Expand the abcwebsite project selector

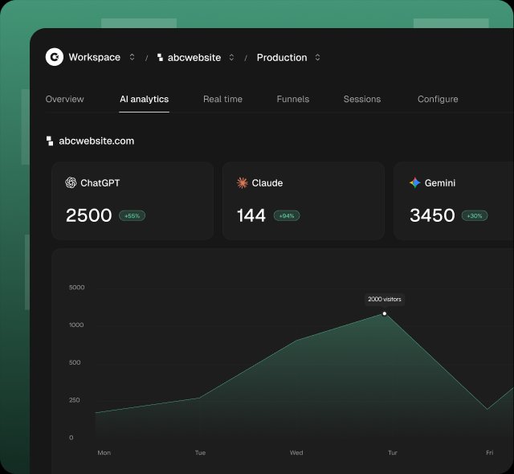coord(231,57)
